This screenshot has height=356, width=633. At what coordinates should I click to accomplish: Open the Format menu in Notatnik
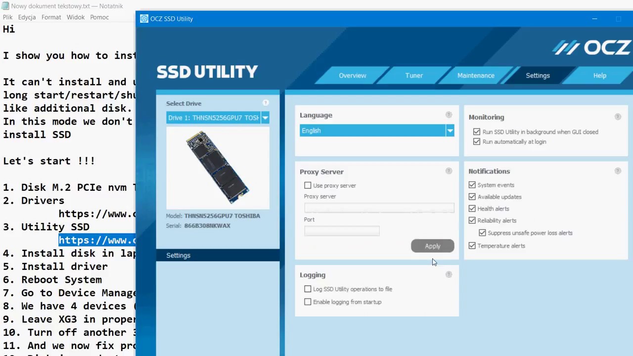point(51,17)
